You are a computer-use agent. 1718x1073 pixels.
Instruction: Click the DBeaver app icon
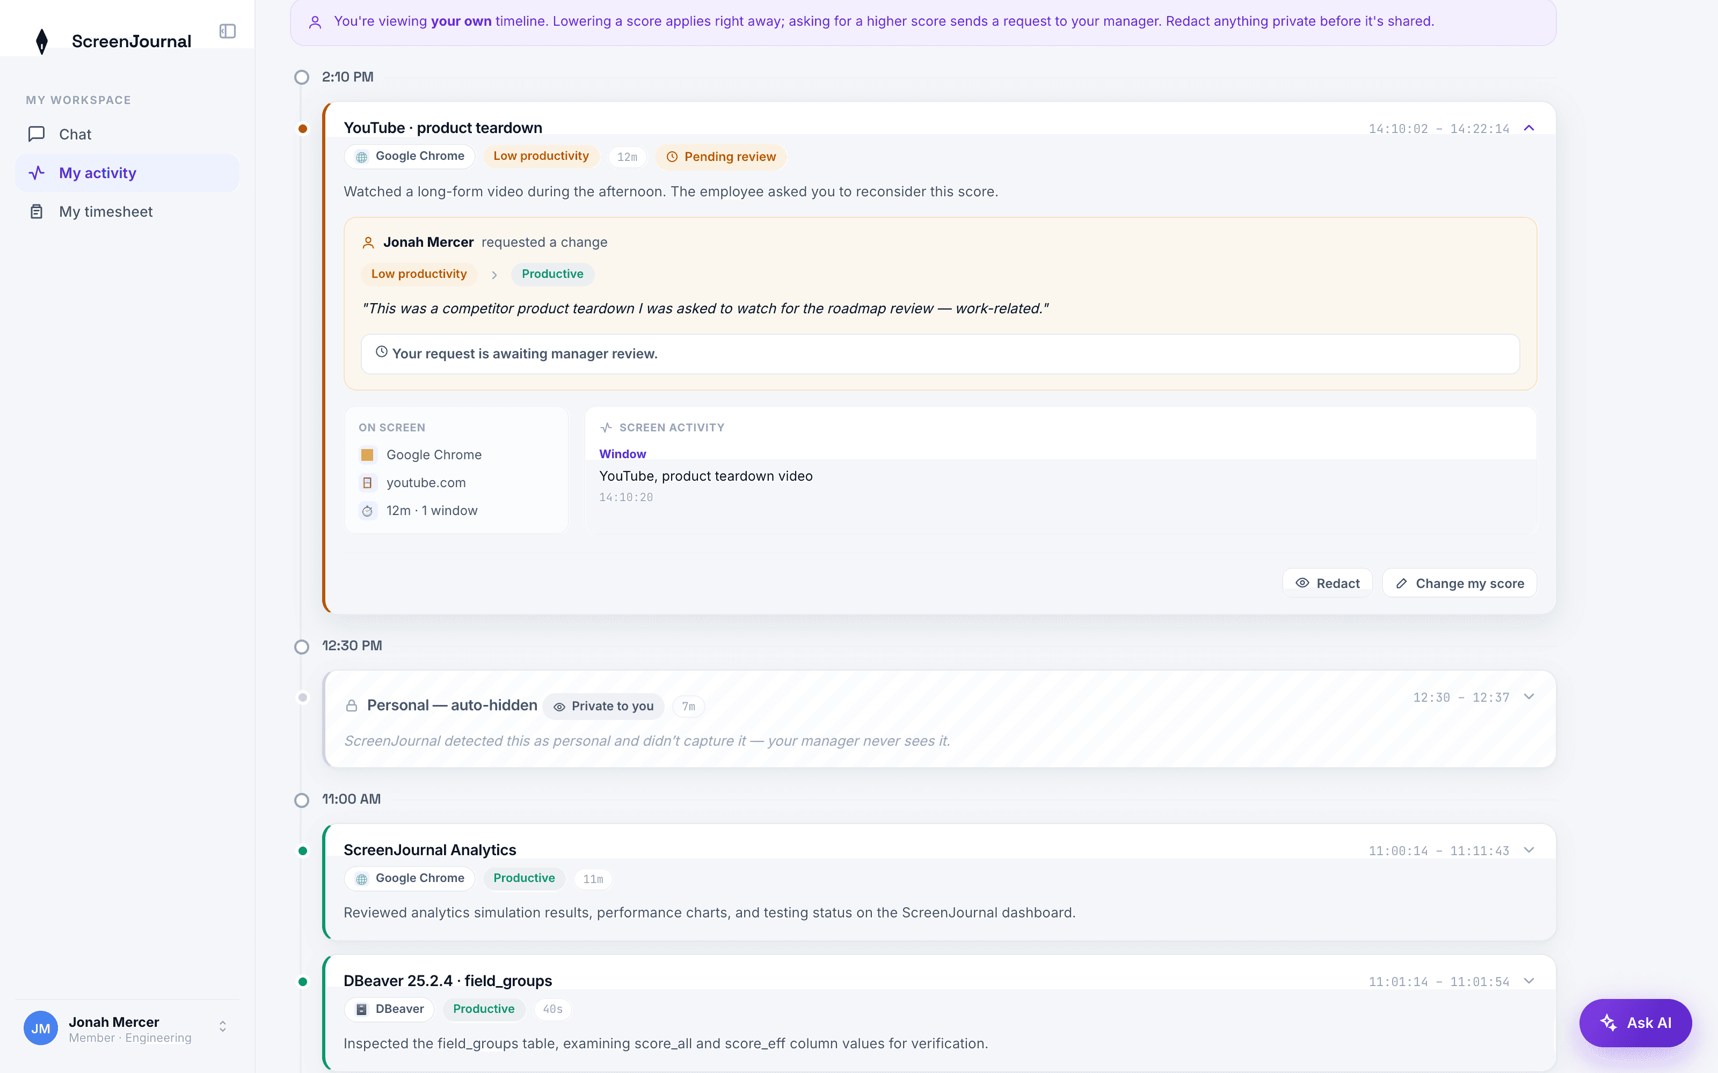pyautogui.click(x=361, y=1010)
